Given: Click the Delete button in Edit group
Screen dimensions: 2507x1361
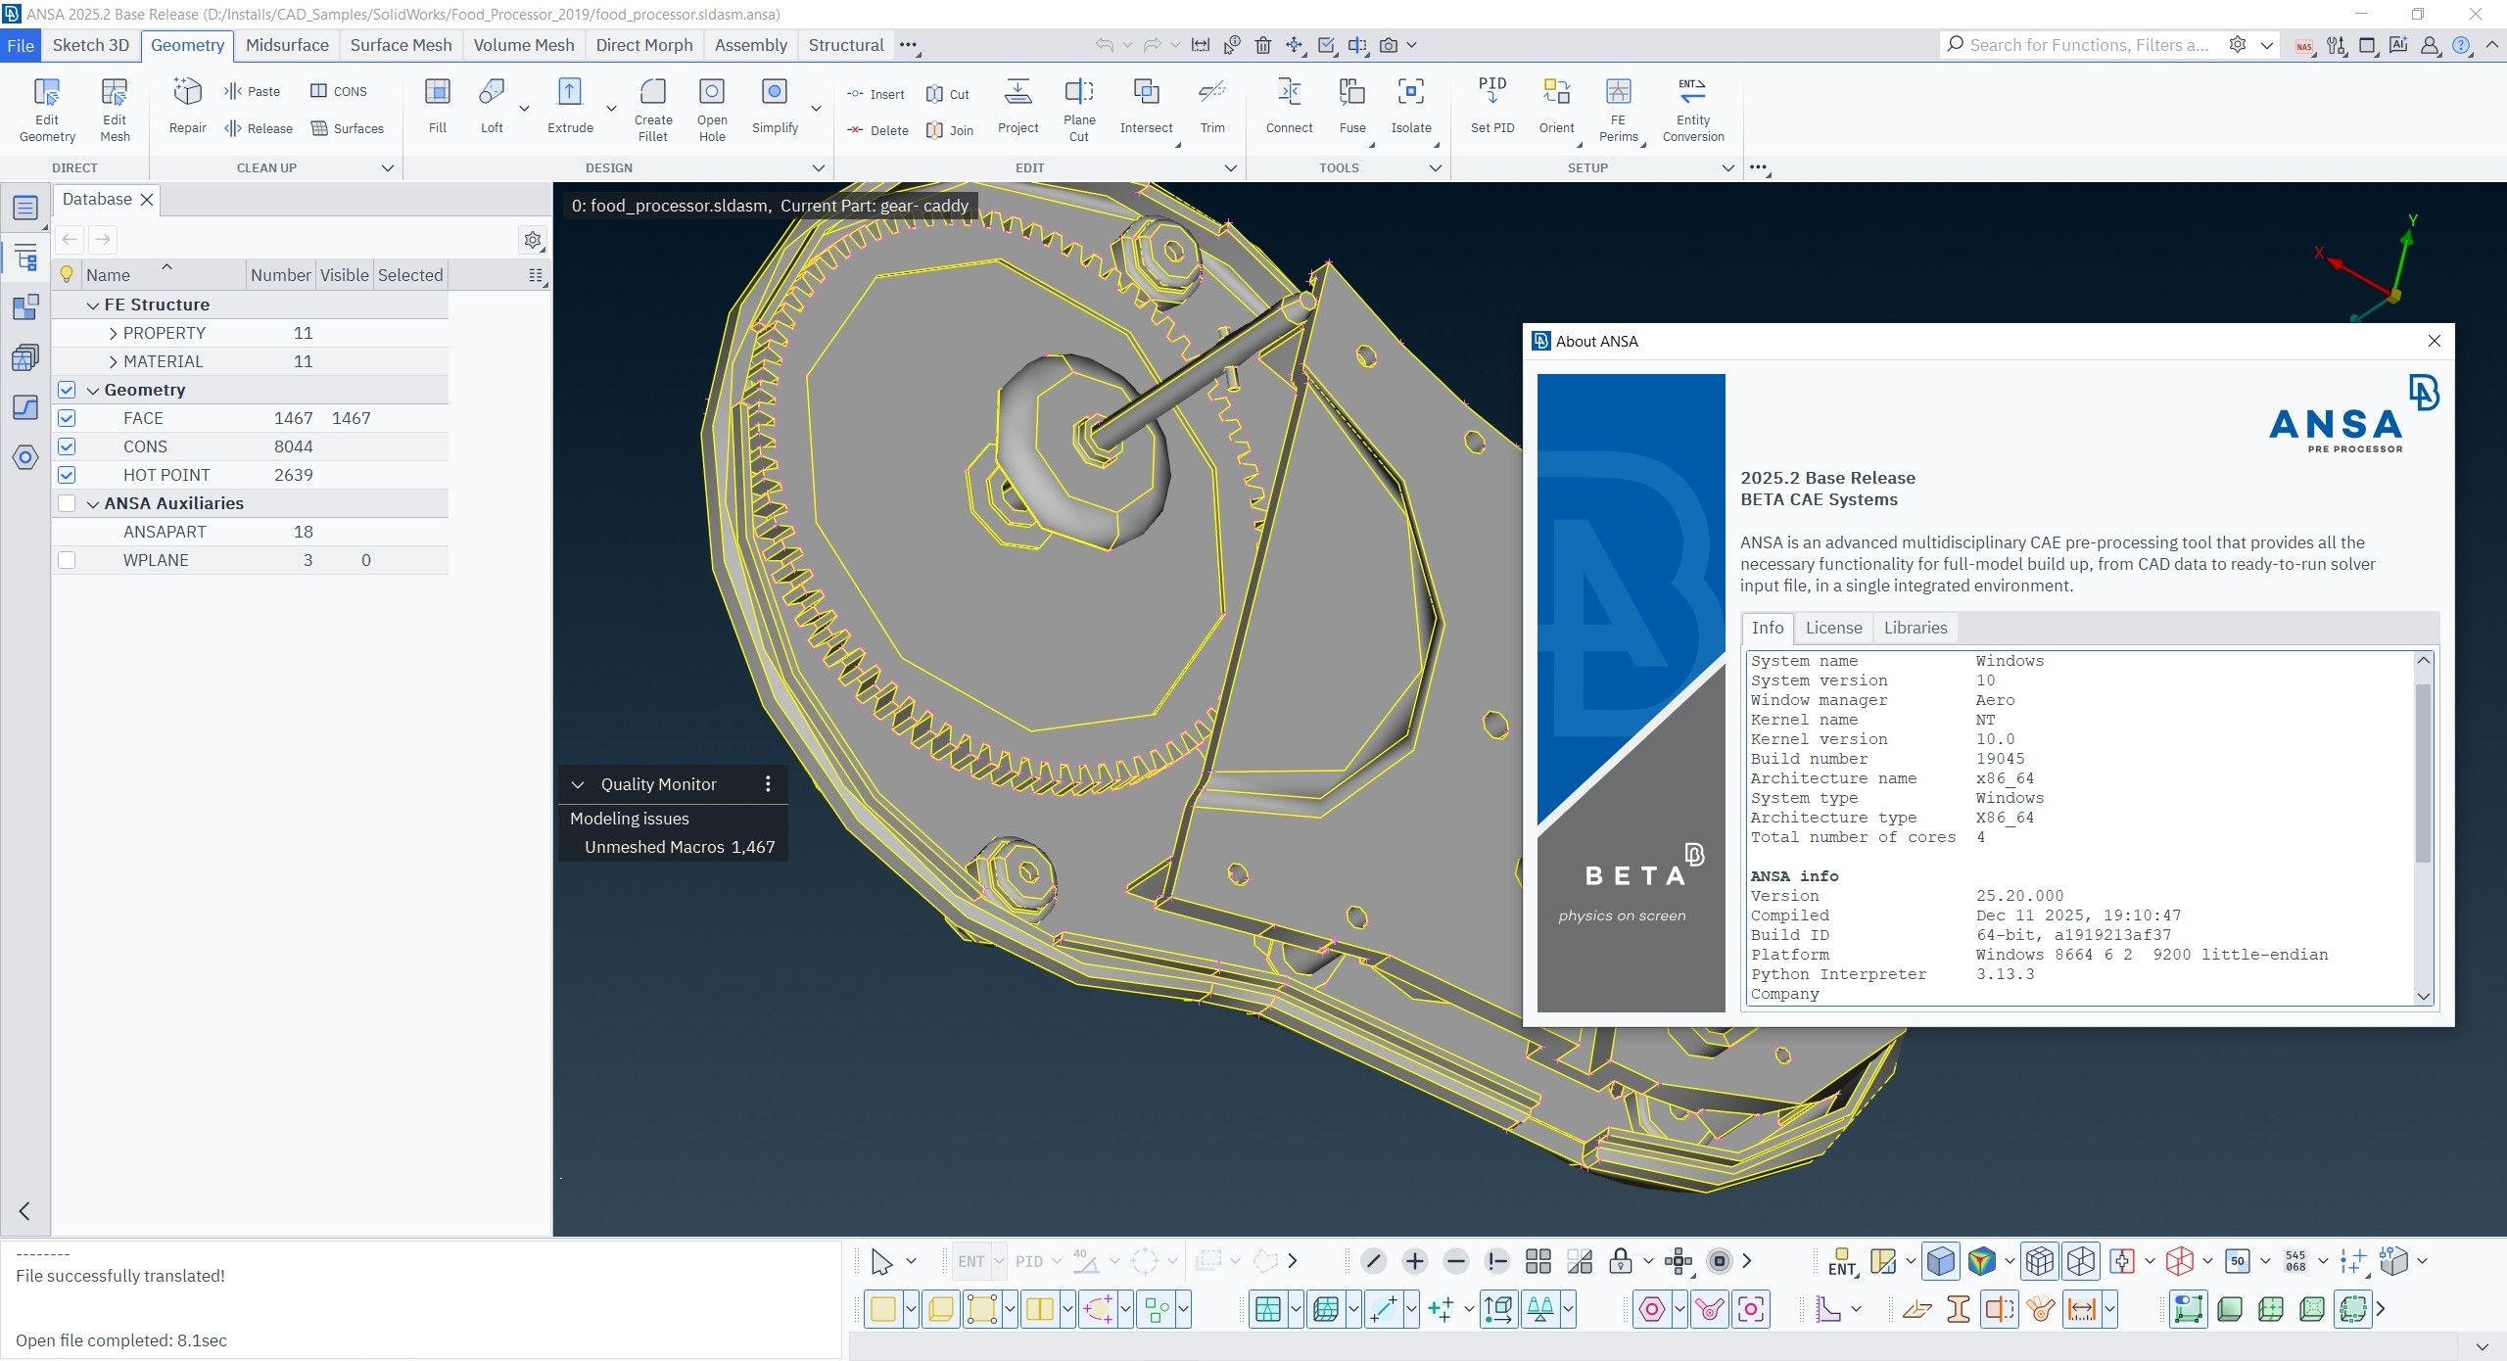Looking at the screenshot, I should pos(876,130).
